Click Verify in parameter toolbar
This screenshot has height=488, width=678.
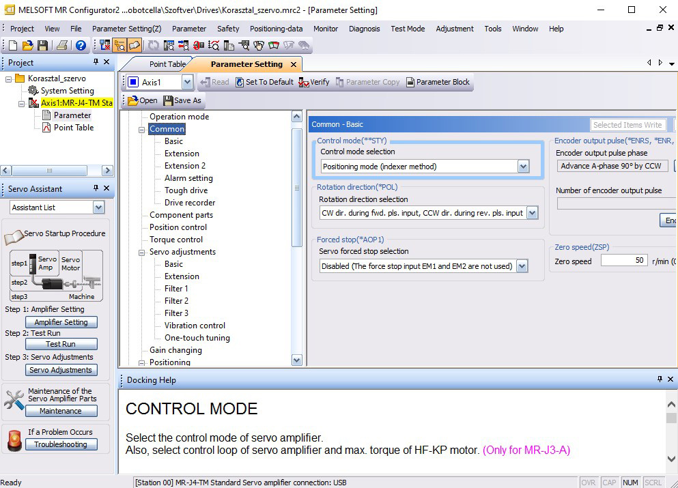[x=314, y=82]
